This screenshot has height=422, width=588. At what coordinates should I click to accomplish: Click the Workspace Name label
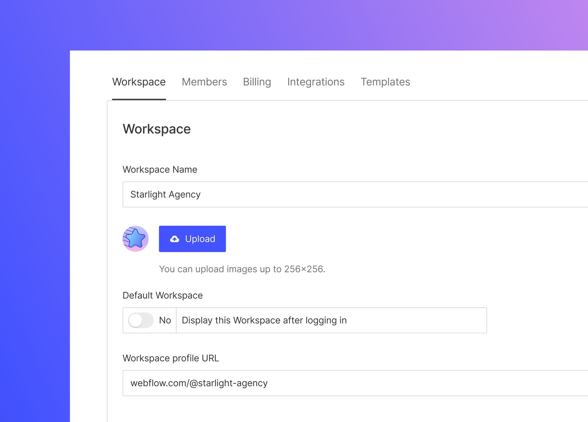pyautogui.click(x=160, y=170)
